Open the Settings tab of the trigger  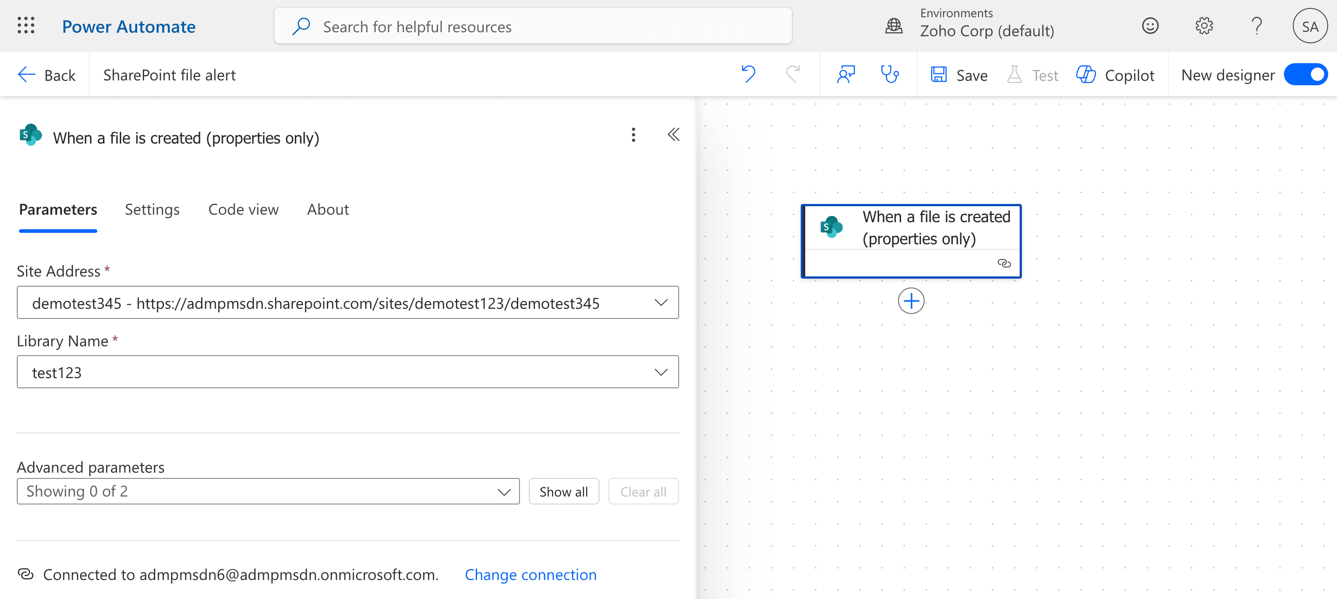point(152,209)
